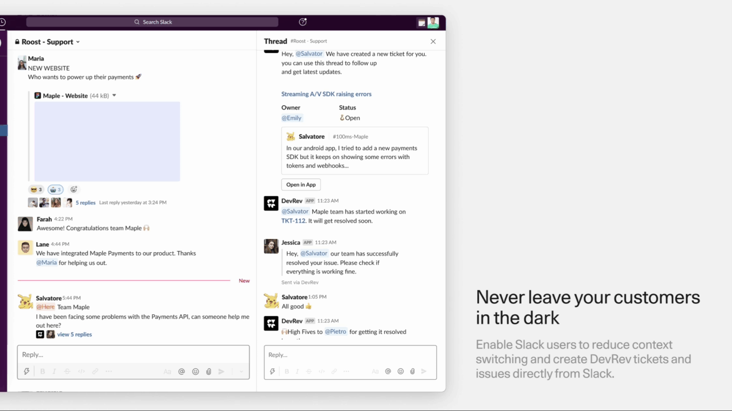Open shortcuts lightning icon in thread composer
Screen dimensions: 732x411
(273, 372)
